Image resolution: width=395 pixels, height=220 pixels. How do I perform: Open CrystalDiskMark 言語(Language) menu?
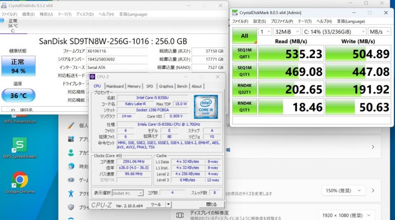pyautogui.click(x=351, y=21)
